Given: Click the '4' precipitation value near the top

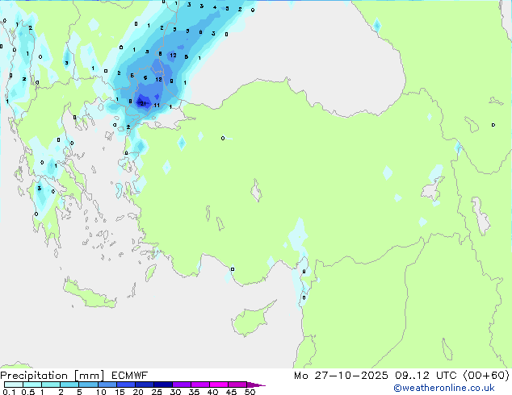Looking at the screenshot, I should (215, 7).
